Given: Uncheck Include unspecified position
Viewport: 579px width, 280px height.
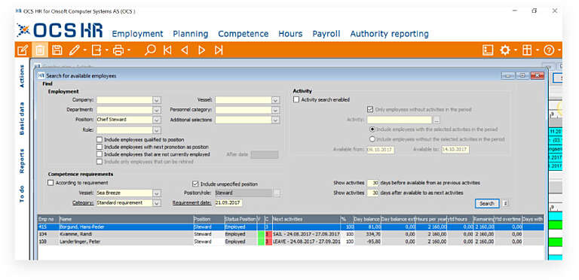Looking at the screenshot, I should tap(196, 184).
